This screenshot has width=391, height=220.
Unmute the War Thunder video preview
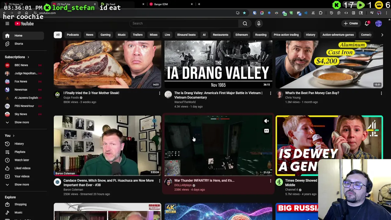pos(266,121)
